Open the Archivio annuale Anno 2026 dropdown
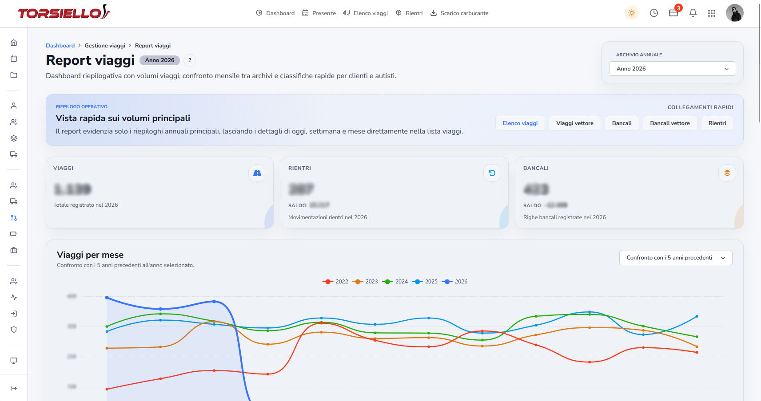The height and width of the screenshot is (401, 761). pyautogui.click(x=673, y=69)
